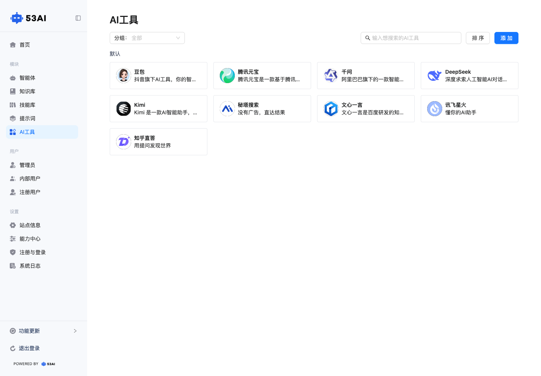Click the logout icon next to 退出登录
Image resolution: width=541 pixels, height=376 pixels.
click(x=13, y=348)
